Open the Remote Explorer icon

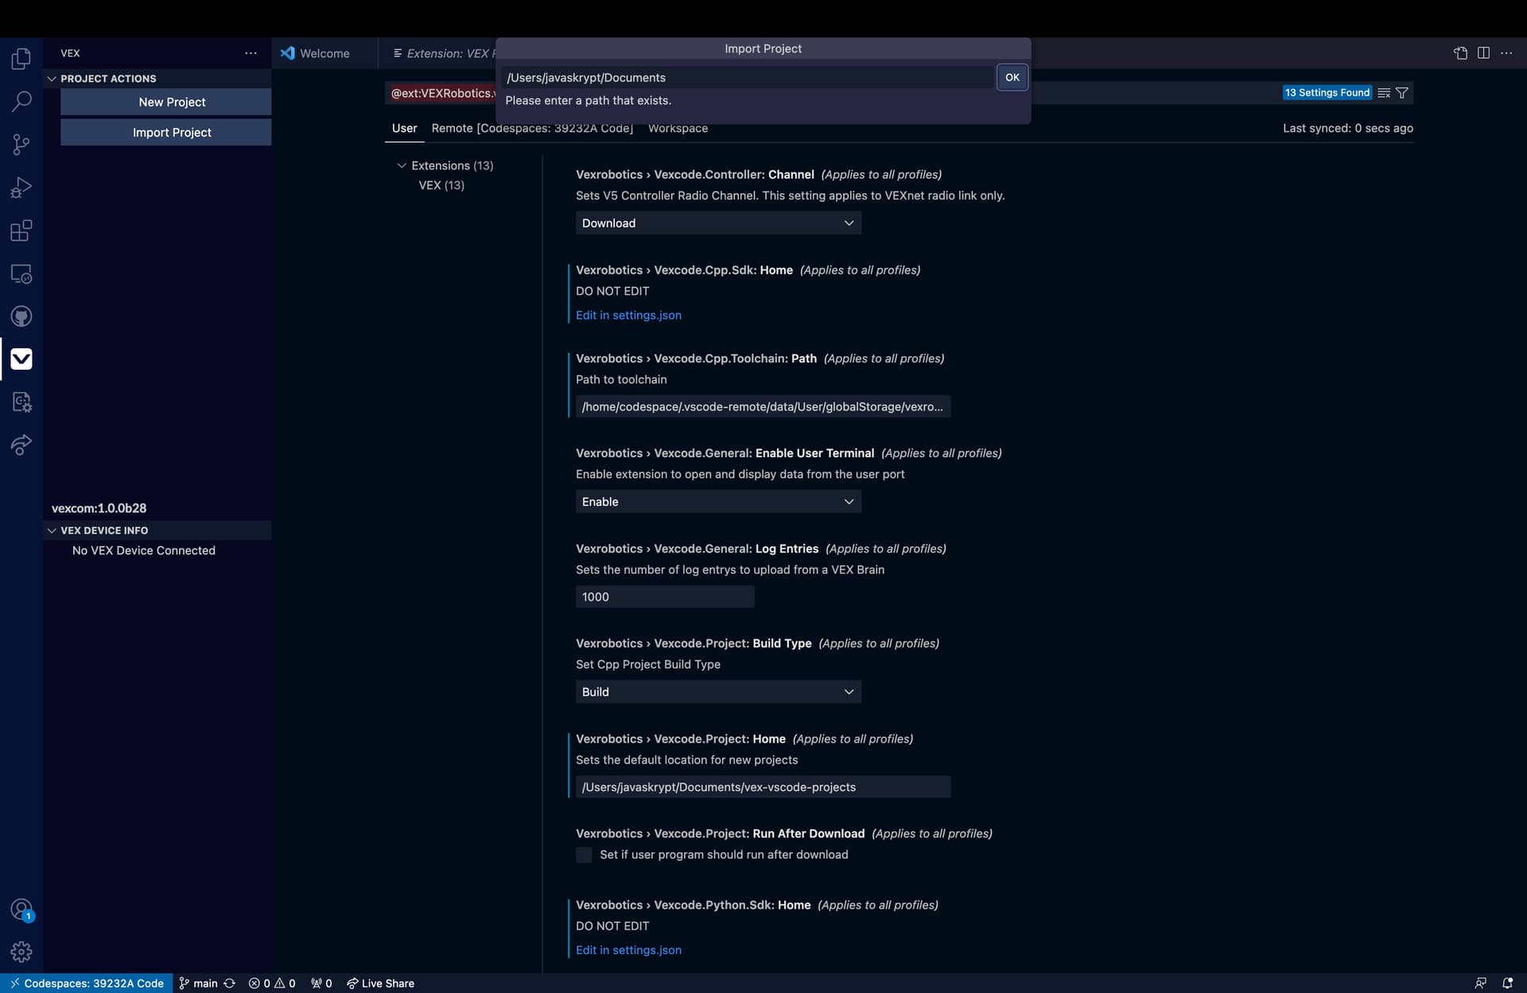click(21, 273)
